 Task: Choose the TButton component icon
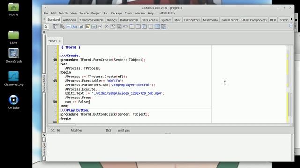pos(68,27)
